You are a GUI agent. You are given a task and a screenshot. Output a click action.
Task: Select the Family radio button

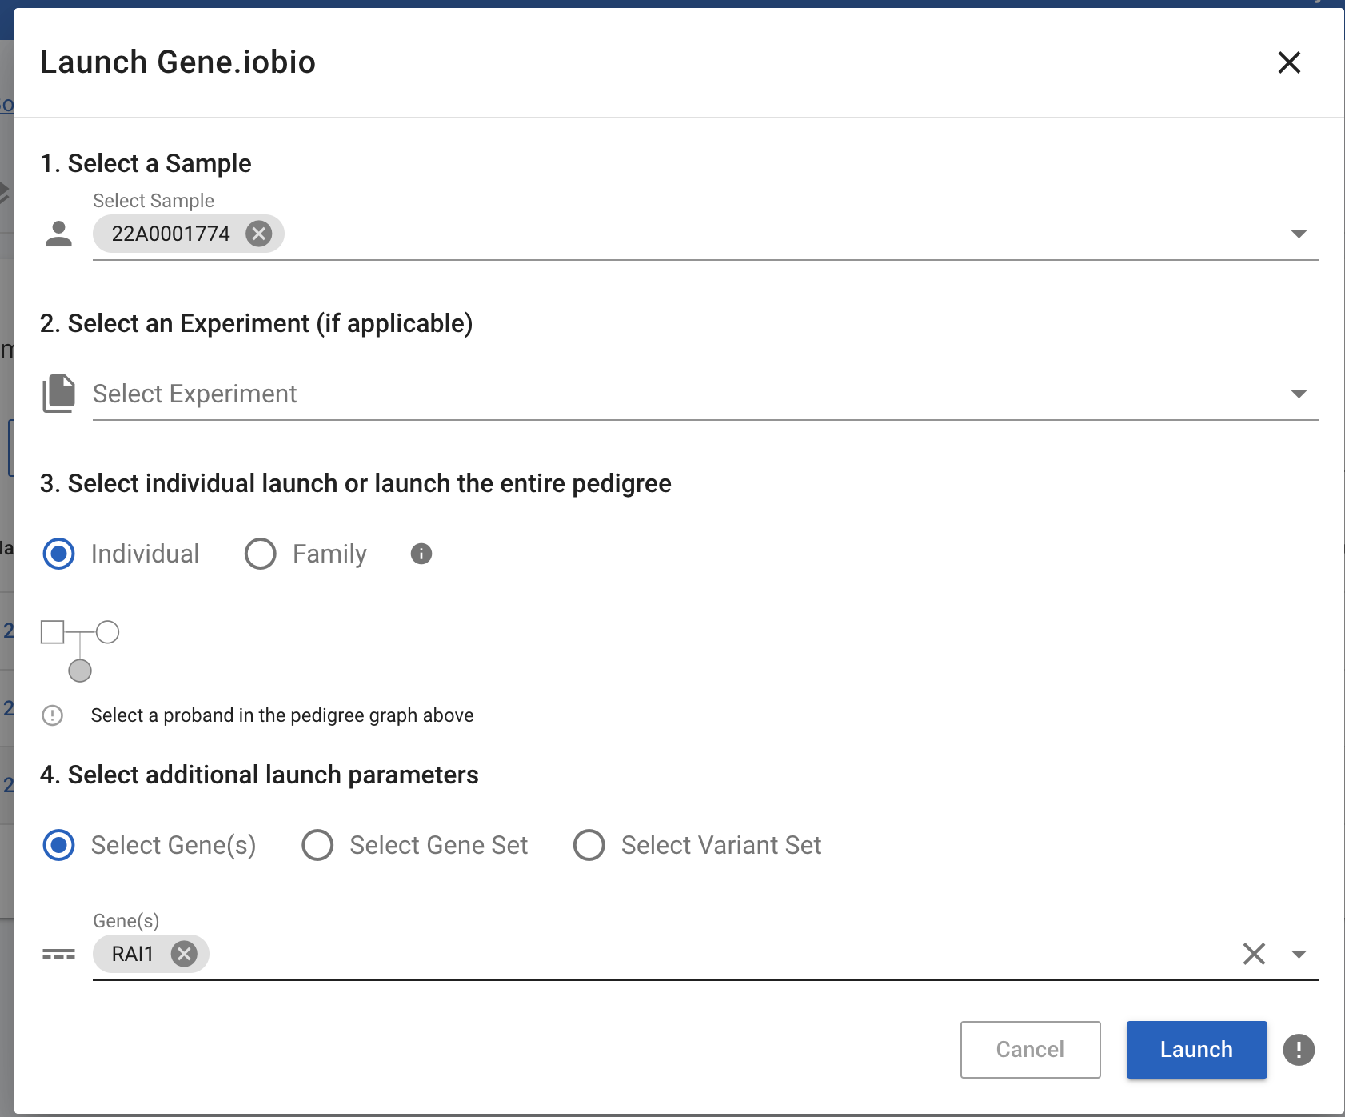tap(260, 553)
